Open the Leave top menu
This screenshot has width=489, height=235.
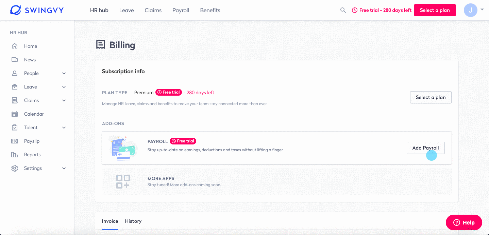(x=127, y=10)
